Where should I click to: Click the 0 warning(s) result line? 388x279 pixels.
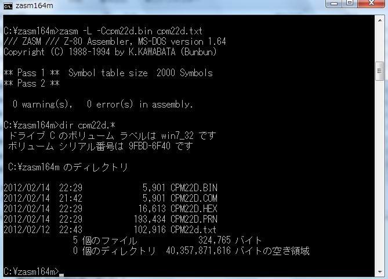click(103, 105)
